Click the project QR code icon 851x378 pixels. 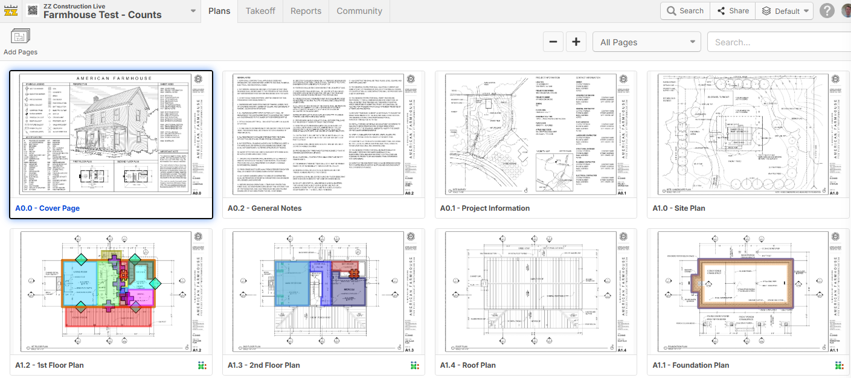pos(31,11)
